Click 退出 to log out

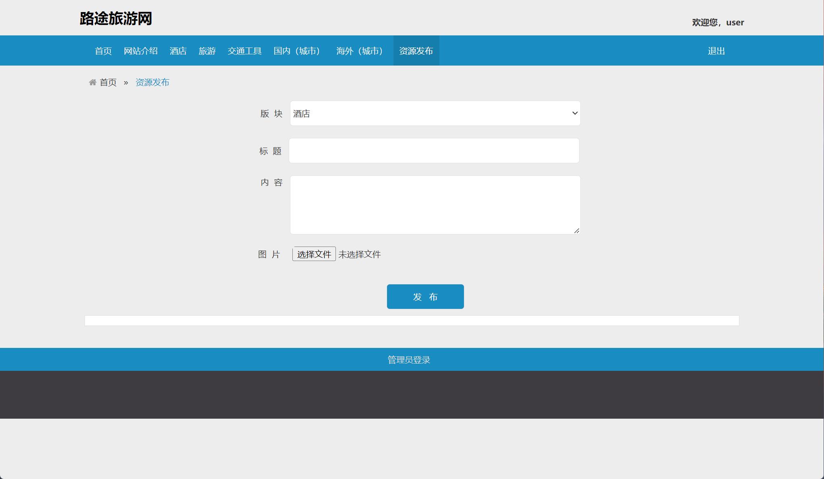coord(716,51)
